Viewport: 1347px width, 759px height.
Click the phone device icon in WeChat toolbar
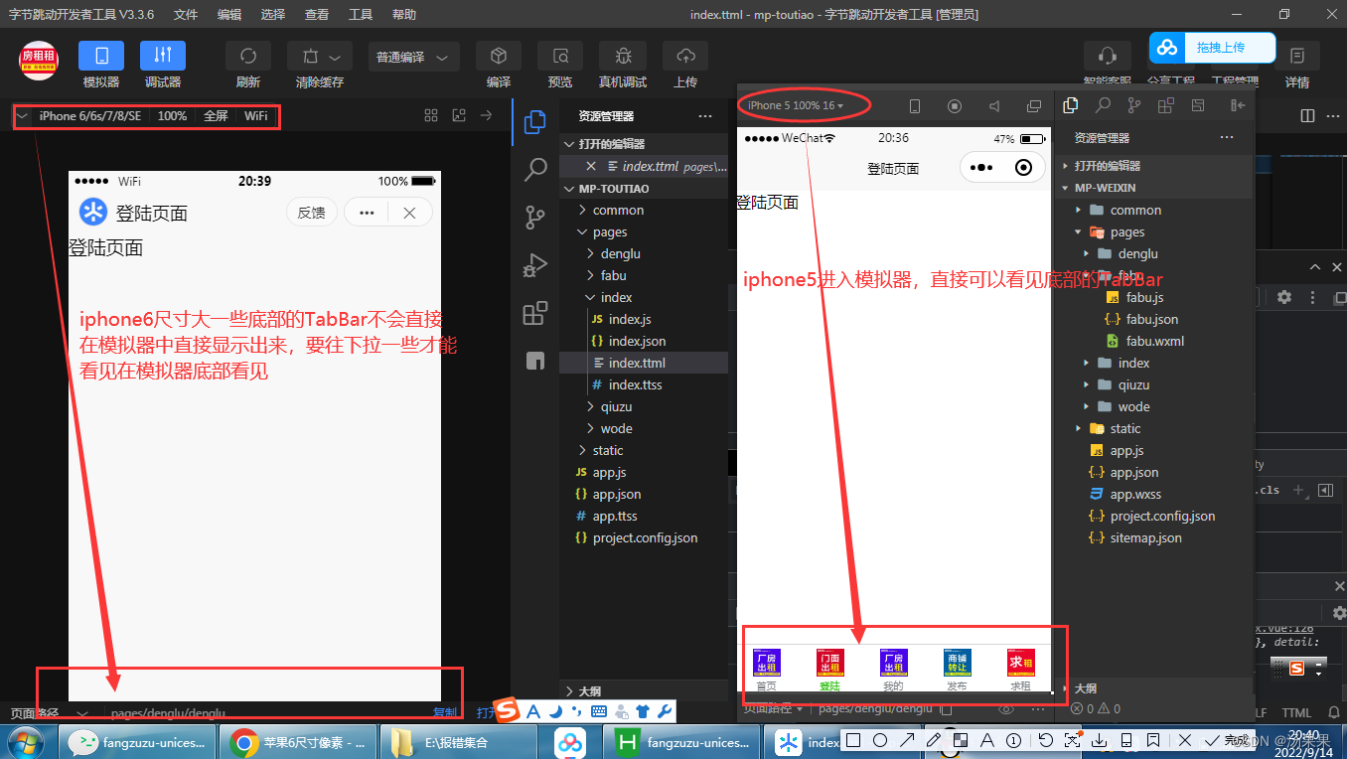[915, 106]
